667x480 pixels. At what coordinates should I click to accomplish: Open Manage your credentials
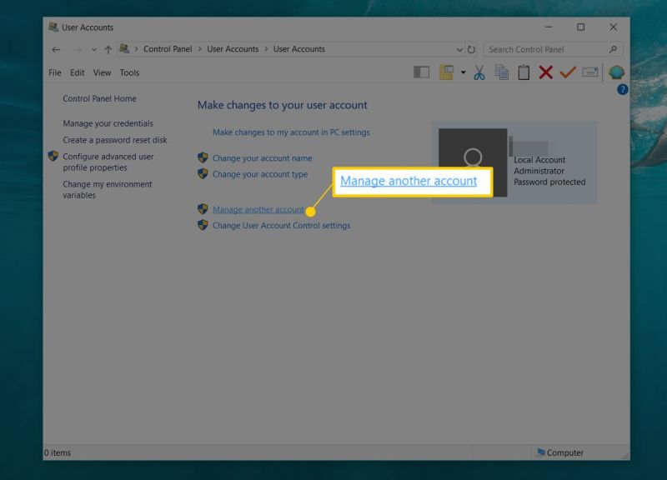[108, 123]
